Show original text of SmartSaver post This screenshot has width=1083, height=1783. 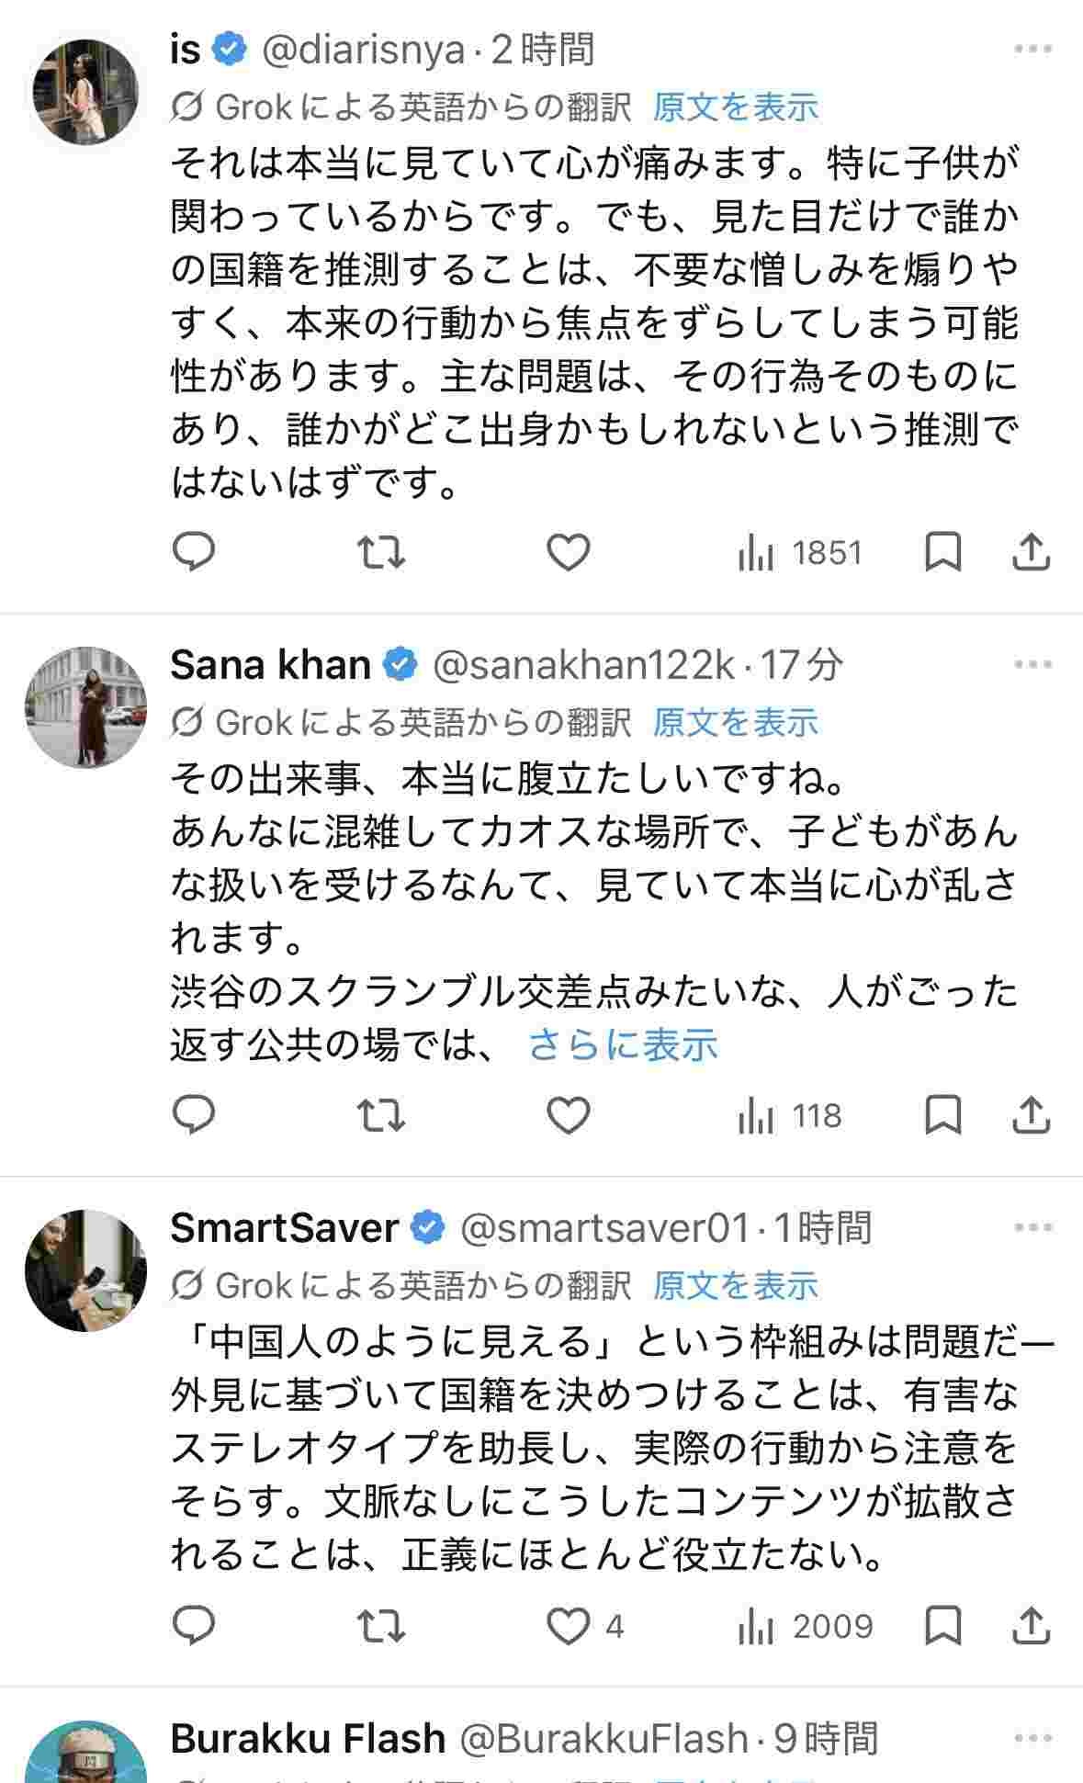pos(735,1285)
